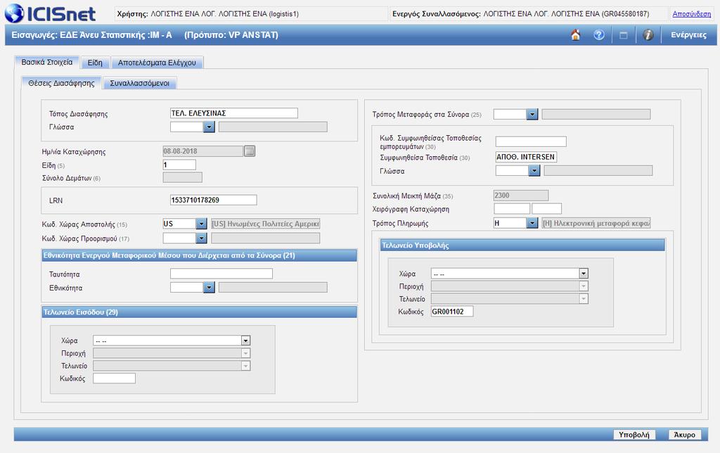Click the ICISnet globe logo
Viewport: 720px width, 453px height.
click(x=14, y=13)
